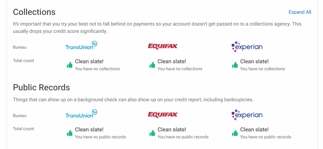This screenshot has width=323, height=149.
Task: Click Experian's green thumbs-up in Collections
Action: 235,65
